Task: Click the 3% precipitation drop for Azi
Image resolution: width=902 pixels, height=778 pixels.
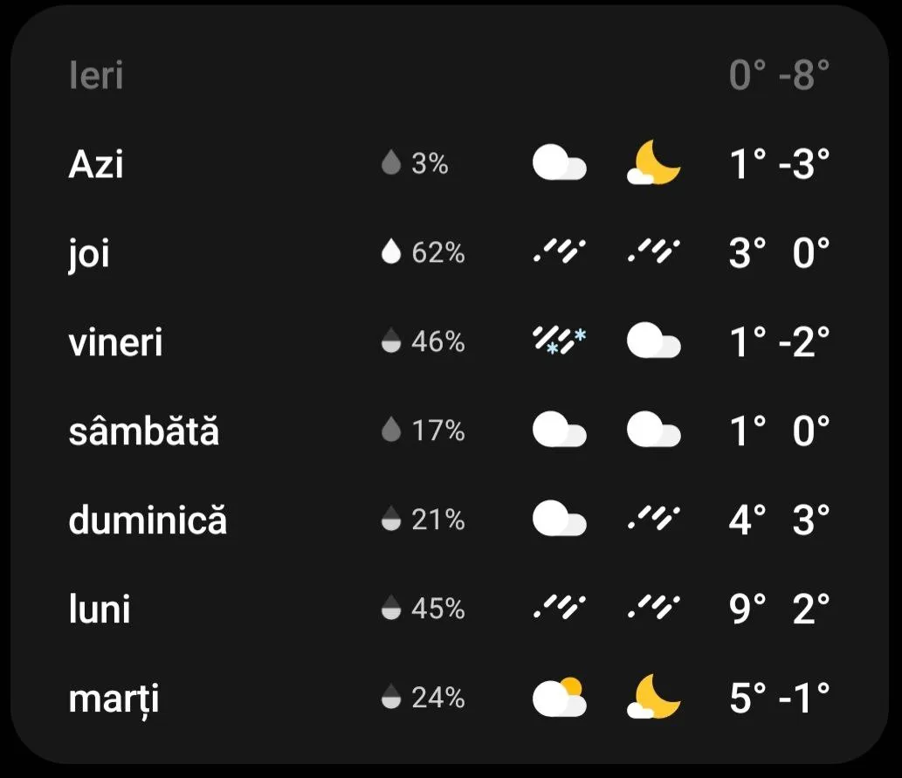Action: tap(391, 163)
